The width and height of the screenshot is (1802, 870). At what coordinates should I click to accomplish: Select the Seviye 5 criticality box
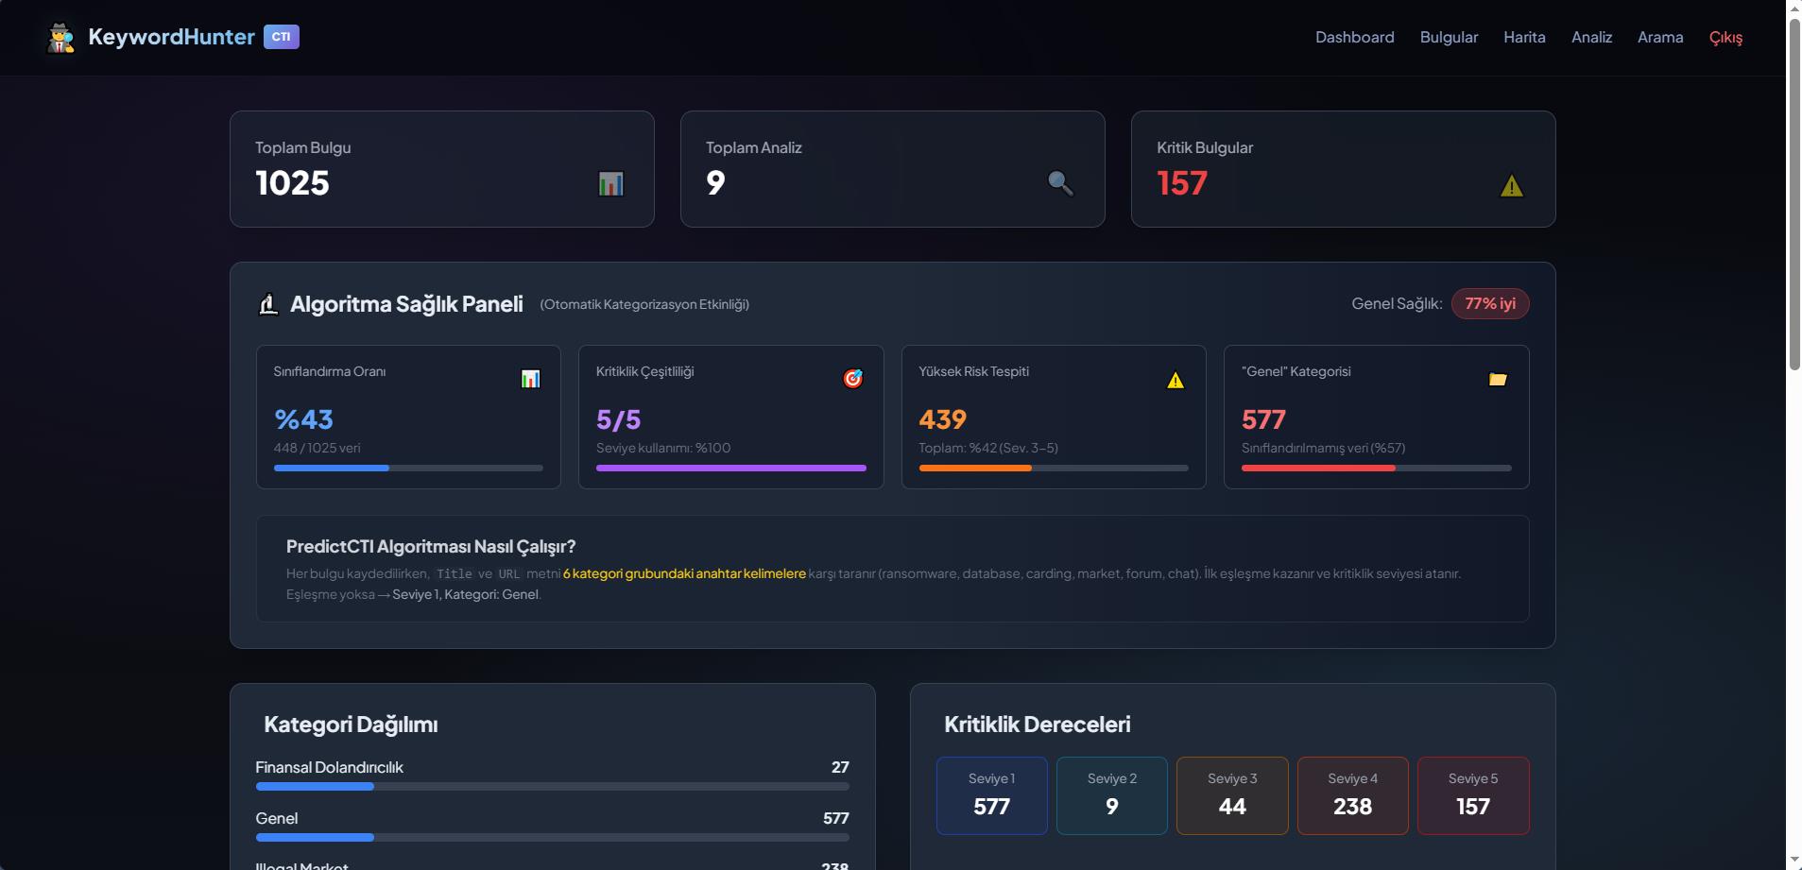click(1473, 795)
